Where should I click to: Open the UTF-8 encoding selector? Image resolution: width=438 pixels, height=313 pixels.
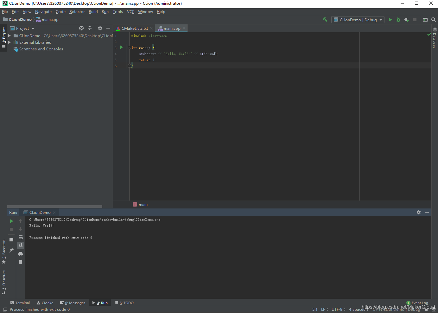pos(339,310)
